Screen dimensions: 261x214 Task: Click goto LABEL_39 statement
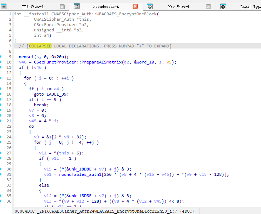pyautogui.click(x=51, y=94)
